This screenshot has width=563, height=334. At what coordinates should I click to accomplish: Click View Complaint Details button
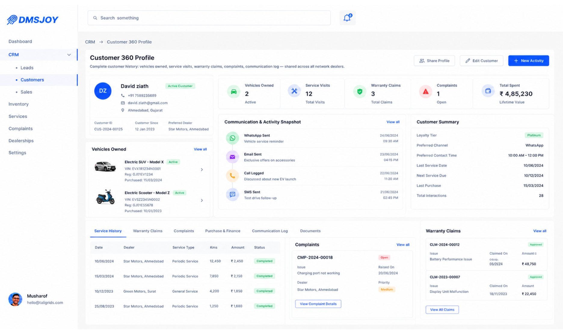point(318,304)
